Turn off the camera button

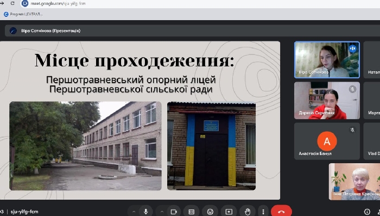pos(174,212)
